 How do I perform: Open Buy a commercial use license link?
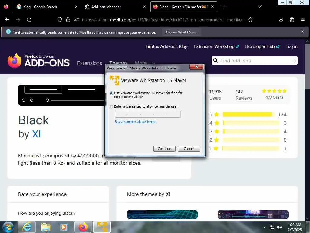pyautogui.click(x=135, y=122)
